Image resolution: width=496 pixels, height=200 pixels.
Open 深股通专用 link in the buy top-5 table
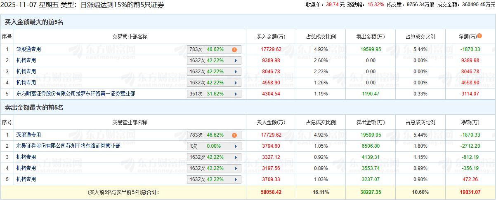click(x=28, y=49)
